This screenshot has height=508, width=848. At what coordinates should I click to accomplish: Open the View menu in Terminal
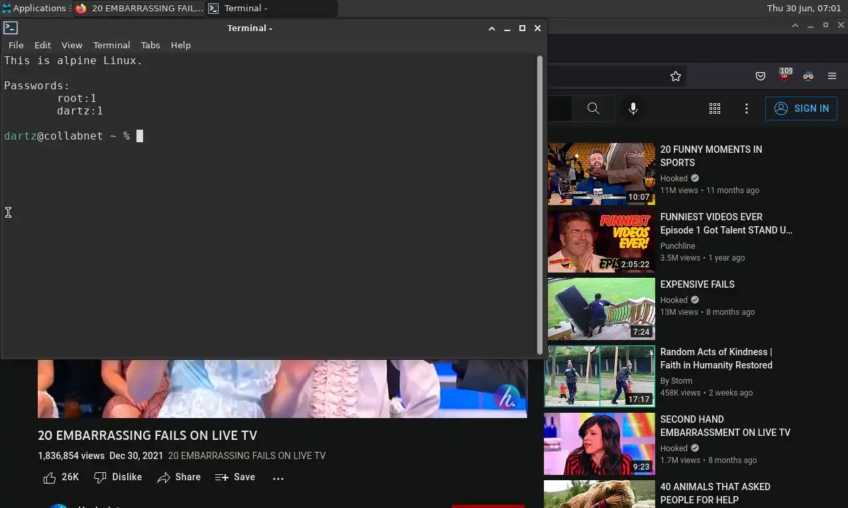(72, 45)
